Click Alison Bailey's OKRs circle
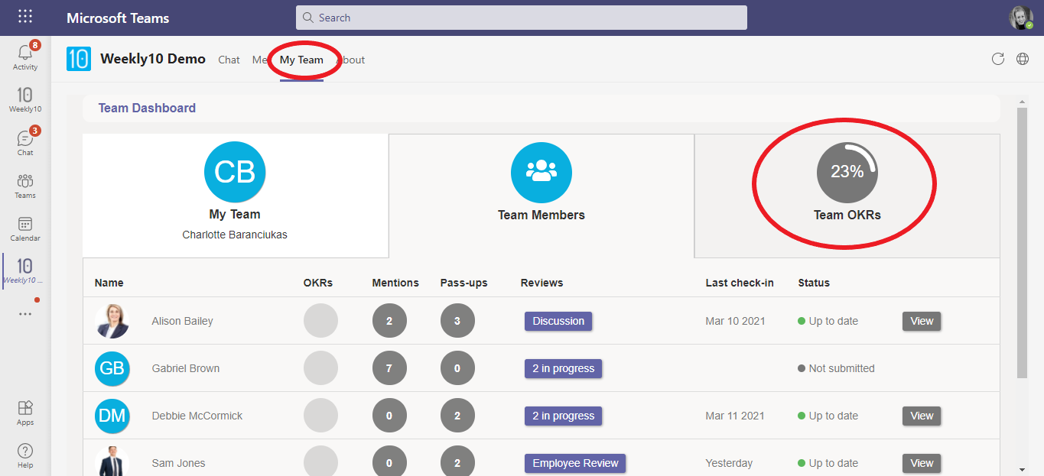This screenshot has width=1044, height=476. [x=320, y=321]
